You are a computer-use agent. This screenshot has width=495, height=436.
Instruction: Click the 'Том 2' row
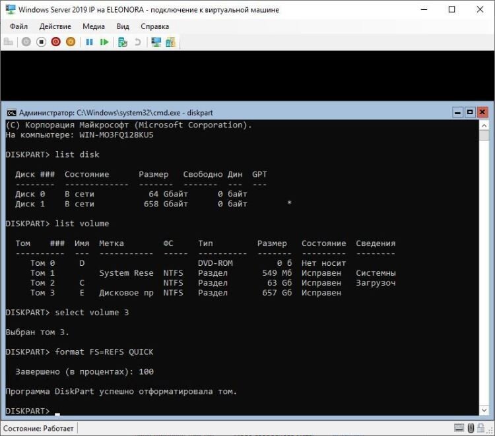tap(213, 283)
